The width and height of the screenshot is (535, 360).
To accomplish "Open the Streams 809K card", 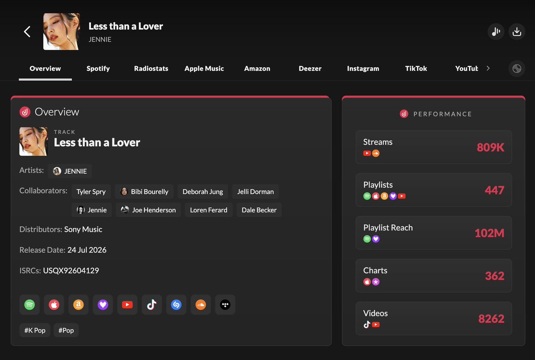I will tap(433, 147).
